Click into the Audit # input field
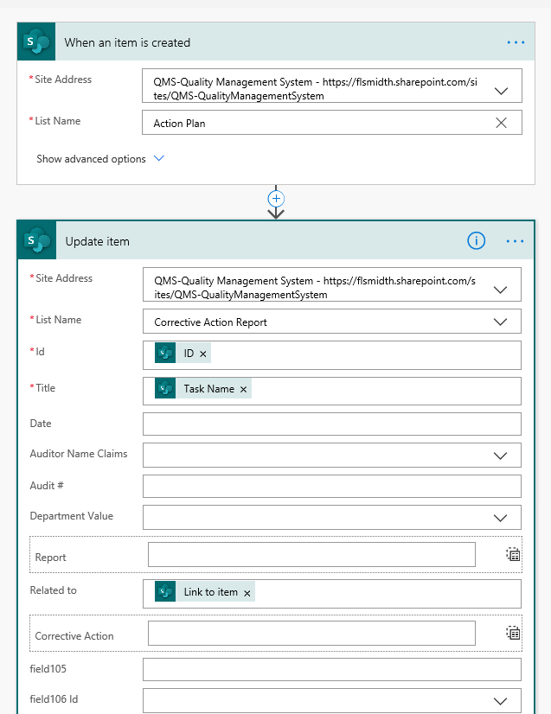The height and width of the screenshot is (714, 551). click(332, 487)
